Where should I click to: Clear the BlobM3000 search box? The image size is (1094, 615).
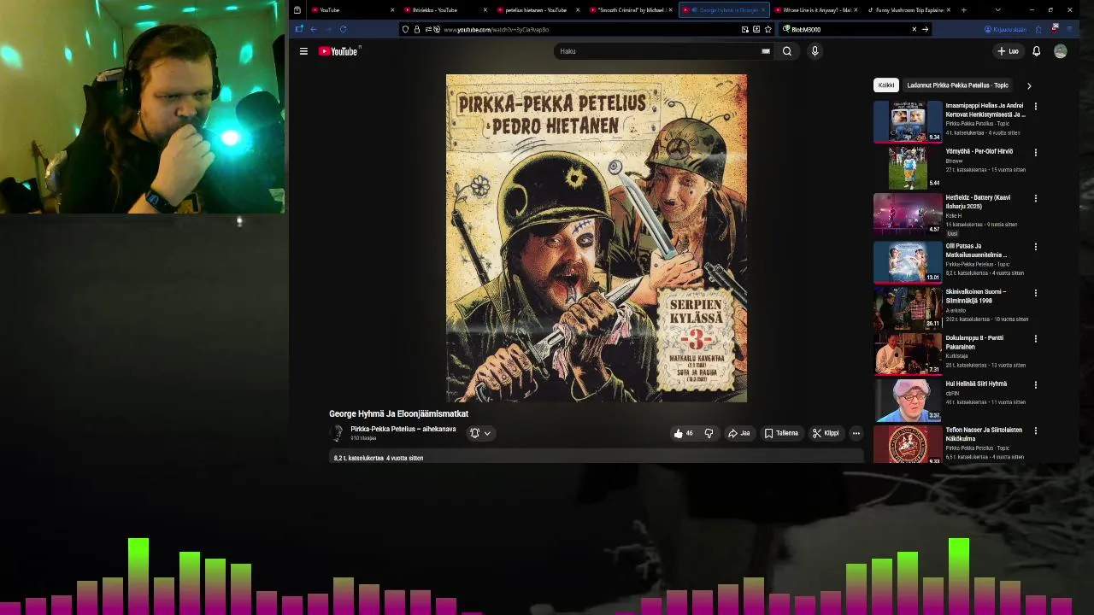[x=914, y=29]
